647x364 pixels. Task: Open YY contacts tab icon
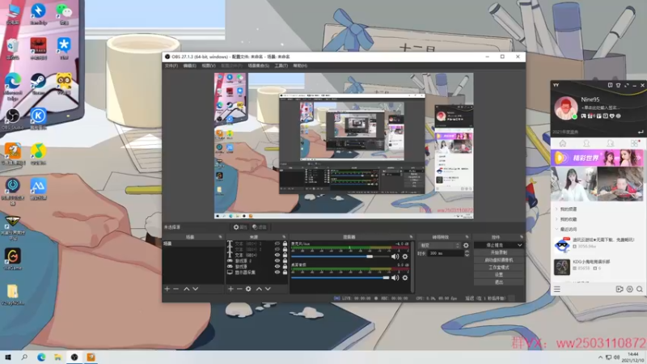[x=586, y=143]
